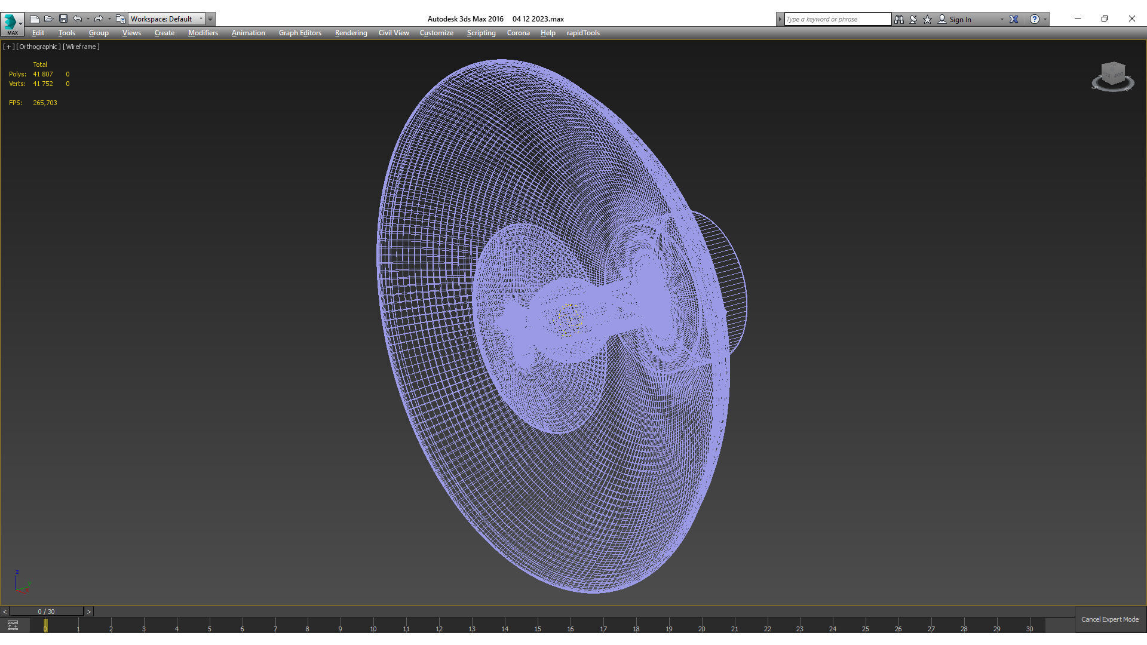Click Cancel Expert Mode button
This screenshot has width=1147, height=645.
click(1109, 619)
